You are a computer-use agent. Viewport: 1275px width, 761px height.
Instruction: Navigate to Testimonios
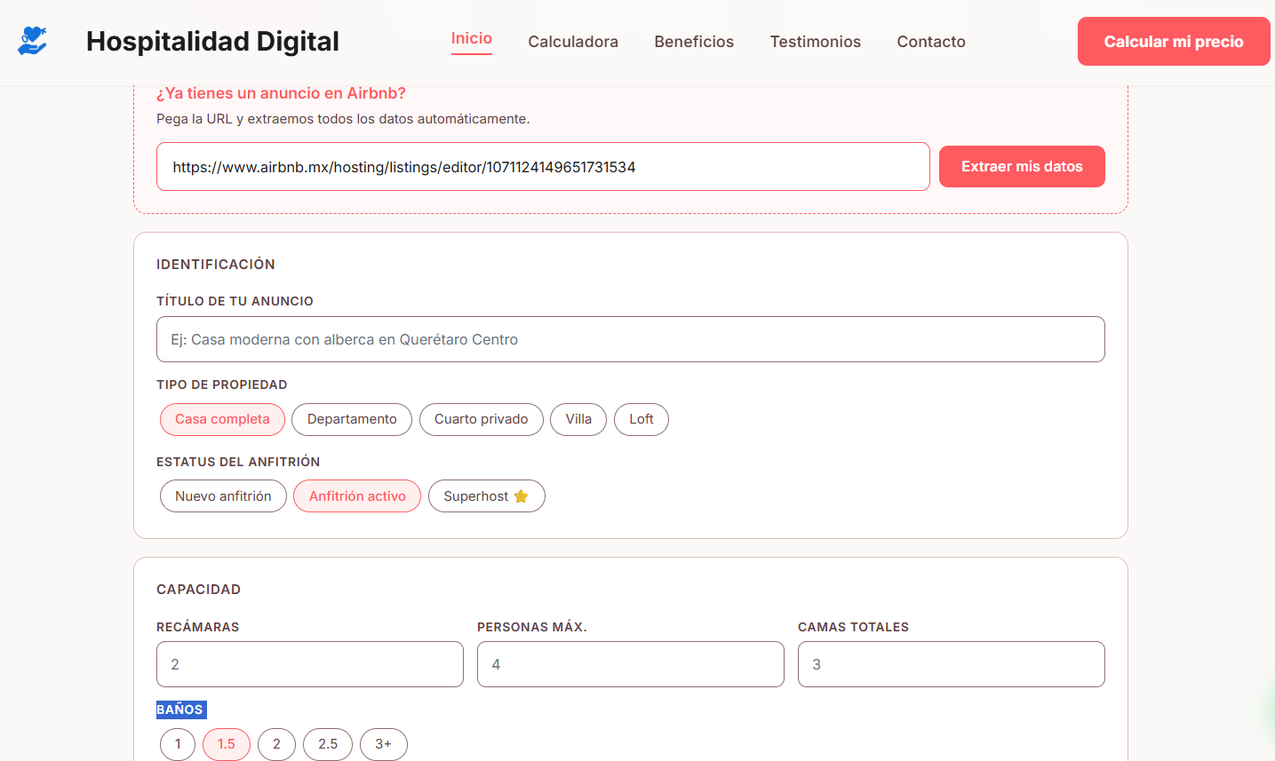[x=816, y=42]
